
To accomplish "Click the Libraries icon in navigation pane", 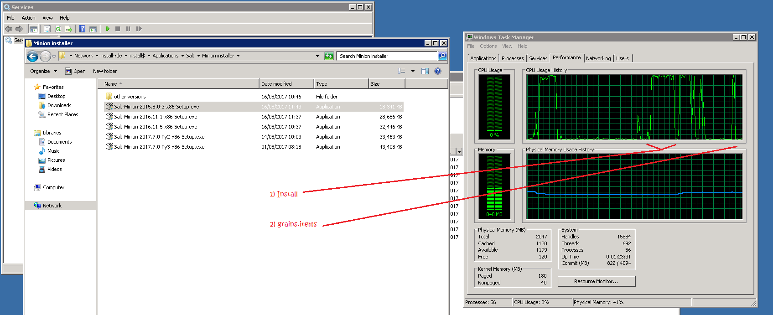I will [37, 133].
